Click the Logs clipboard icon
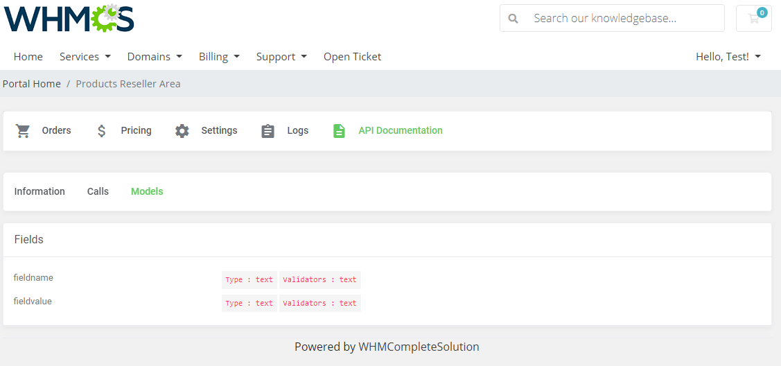781x366 pixels. tap(268, 131)
